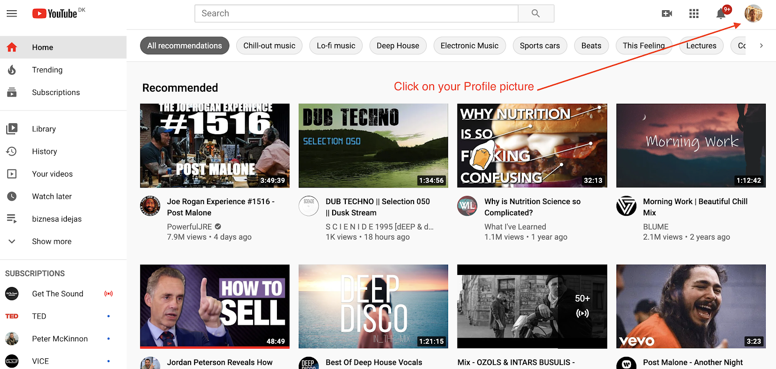Image resolution: width=776 pixels, height=369 pixels.
Task: Open the notifications bell
Action: tap(721, 14)
